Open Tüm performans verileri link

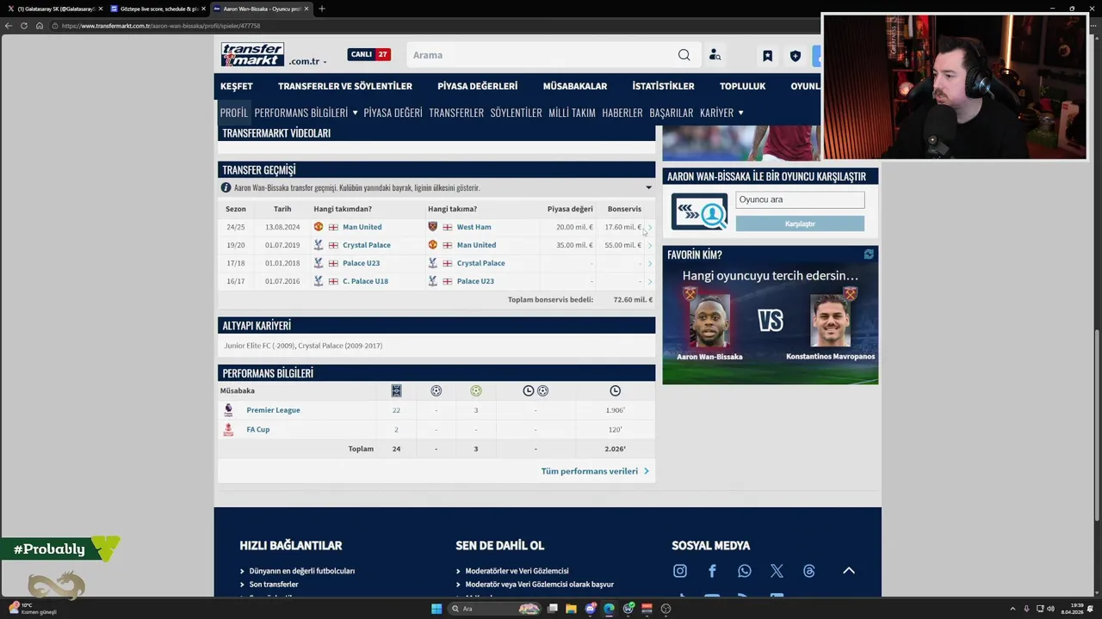pos(595,471)
